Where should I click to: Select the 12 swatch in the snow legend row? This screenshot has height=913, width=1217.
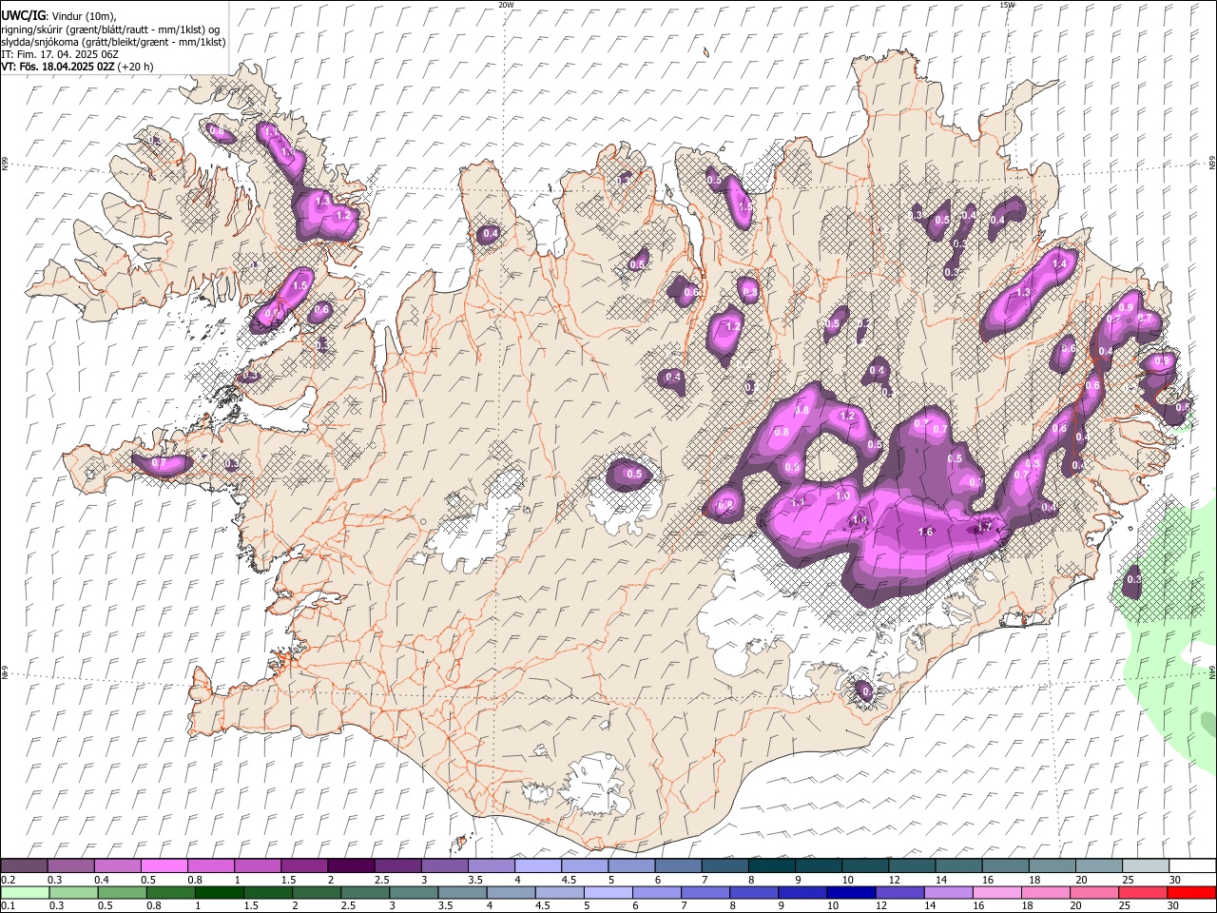pyautogui.click(x=864, y=866)
